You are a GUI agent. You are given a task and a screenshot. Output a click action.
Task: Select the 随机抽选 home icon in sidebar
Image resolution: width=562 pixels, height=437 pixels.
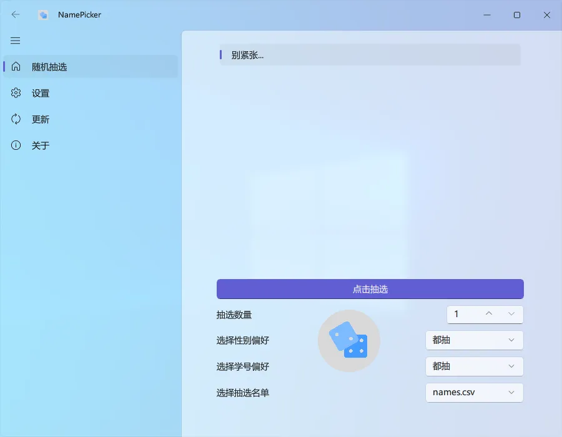(x=15, y=66)
